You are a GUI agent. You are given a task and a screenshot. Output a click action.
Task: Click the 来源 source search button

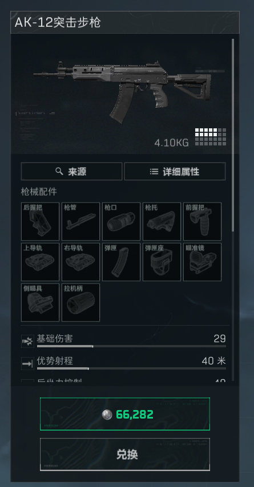point(71,172)
